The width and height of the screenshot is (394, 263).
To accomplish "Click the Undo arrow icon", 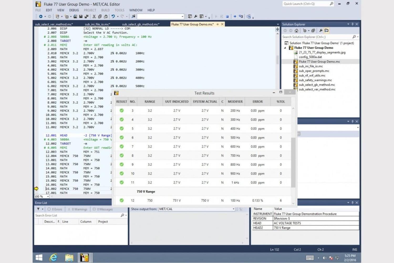I will point(113,17).
